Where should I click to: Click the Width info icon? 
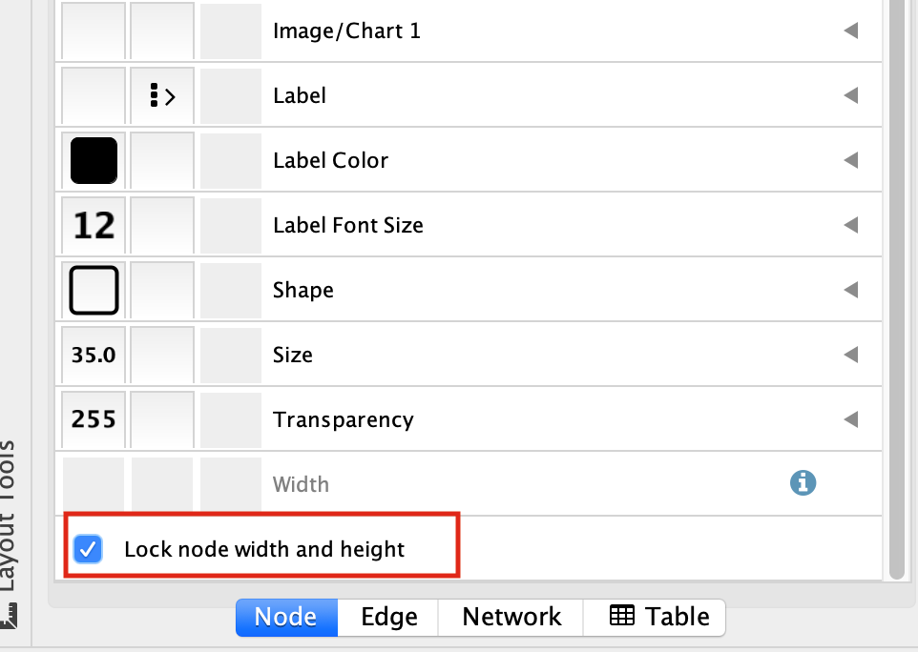pos(803,483)
